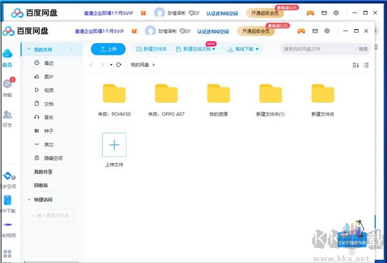Open the settings icon in back window title bar
Viewport: 387px width, 263px height.
336,13
